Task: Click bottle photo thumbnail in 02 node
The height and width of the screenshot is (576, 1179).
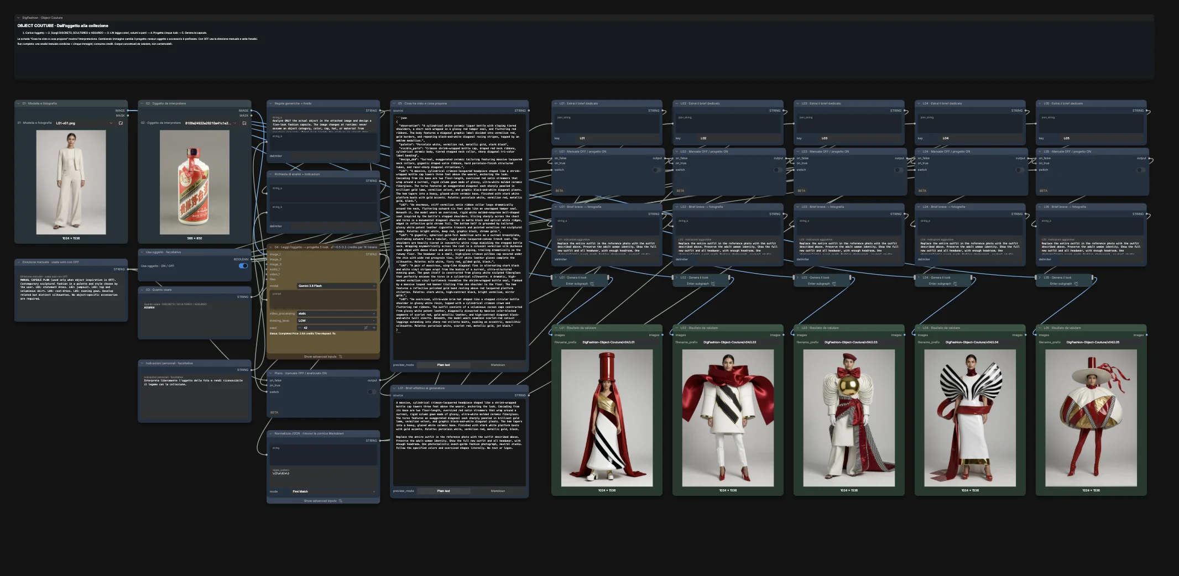Action: pyautogui.click(x=195, y=182)
